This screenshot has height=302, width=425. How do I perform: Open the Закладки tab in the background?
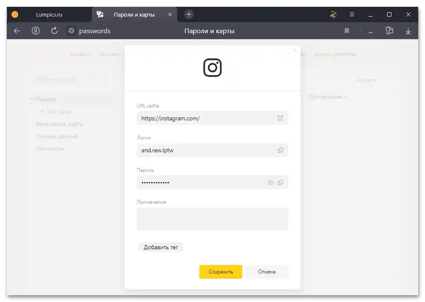click(79, 54)
